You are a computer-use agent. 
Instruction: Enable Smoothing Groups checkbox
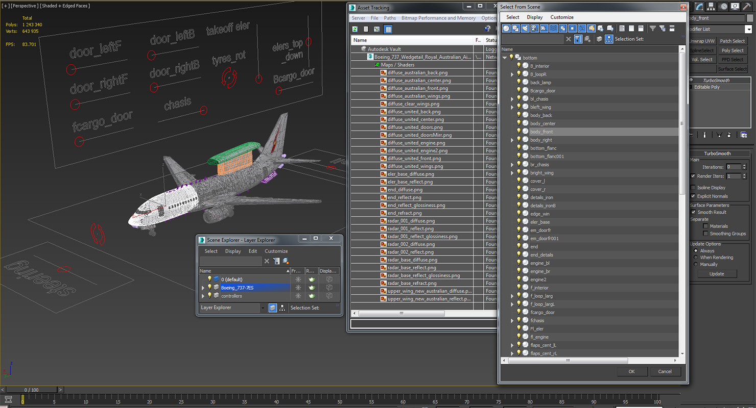tap(706, 234)
